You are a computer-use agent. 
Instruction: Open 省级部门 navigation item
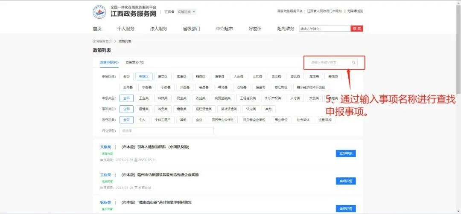point(191,29)
